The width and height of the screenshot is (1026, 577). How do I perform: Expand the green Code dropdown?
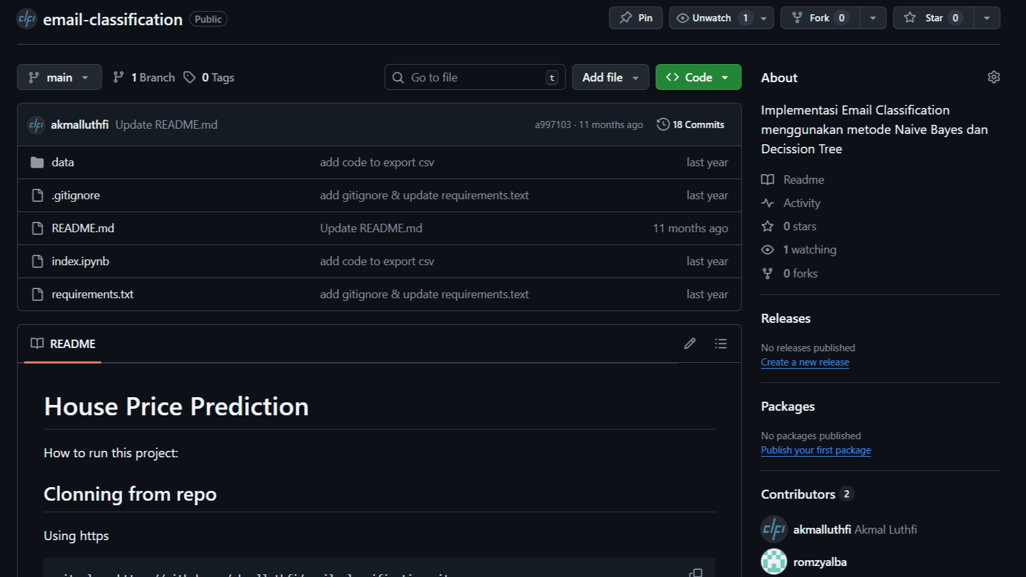(x=698, y=78)
